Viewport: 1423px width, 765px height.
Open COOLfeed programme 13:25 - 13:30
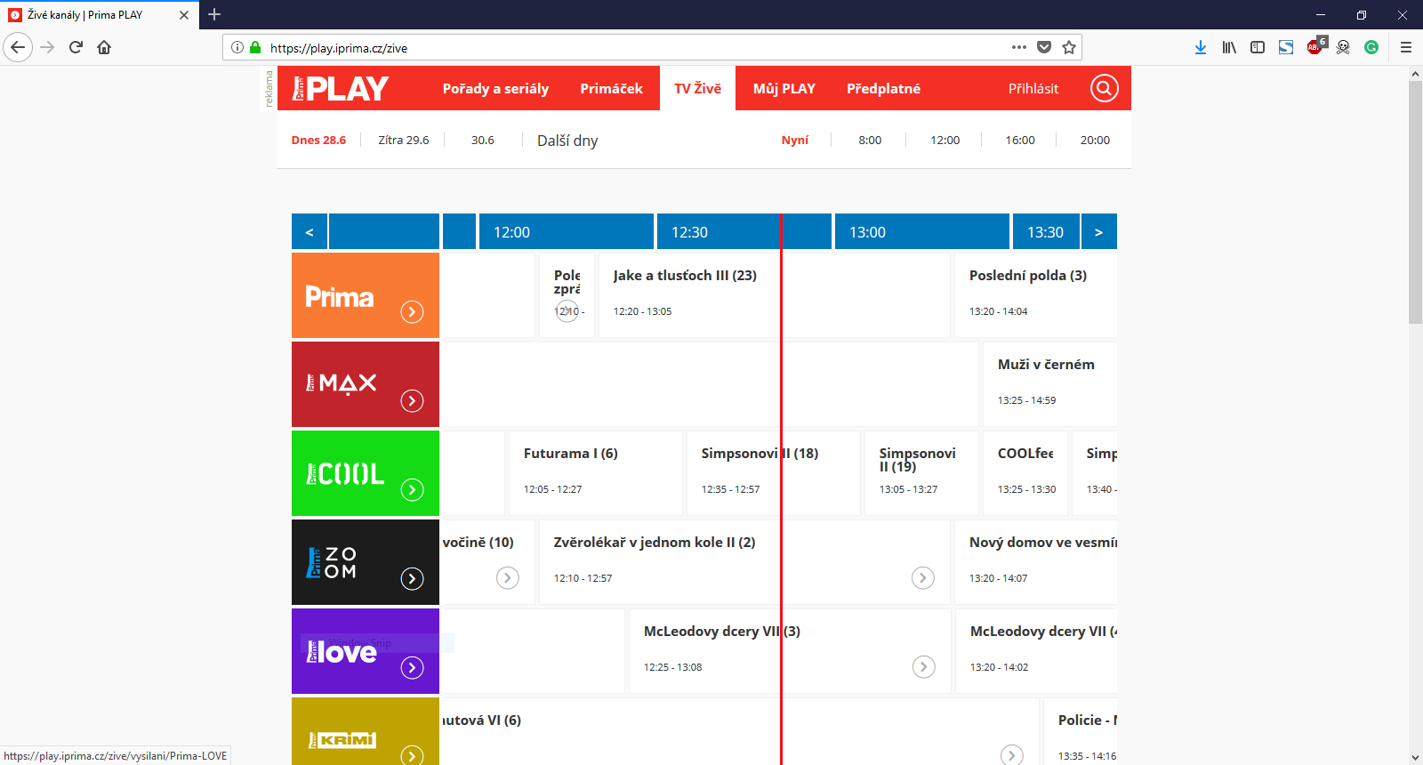1025,473
